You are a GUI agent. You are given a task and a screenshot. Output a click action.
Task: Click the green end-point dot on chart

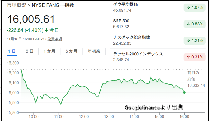pyautogui.click(x=185, y=92)
